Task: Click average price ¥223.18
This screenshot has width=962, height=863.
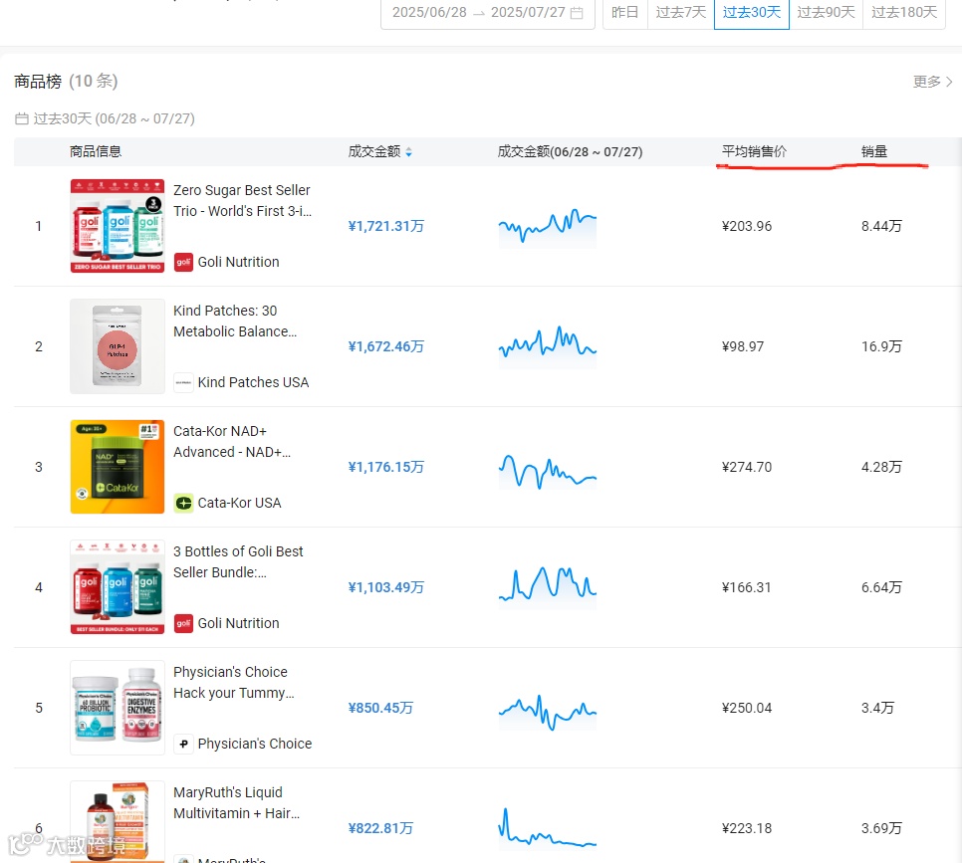Action: point(747,828)
